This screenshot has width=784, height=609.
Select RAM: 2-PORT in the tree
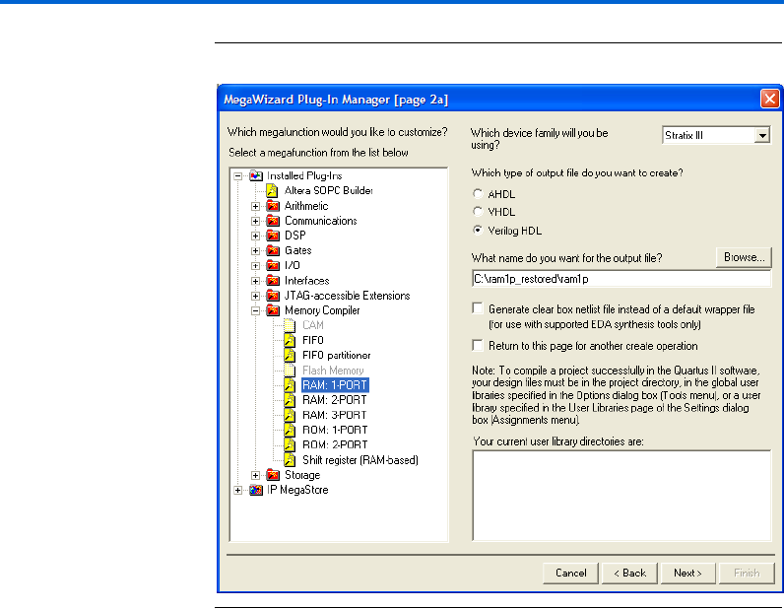pos(335,400)
